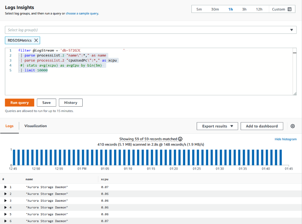Image resolution: width=302 pixels, height=224 pixels.
Task: Open the Export results dropdown
Action: (217, 126)
